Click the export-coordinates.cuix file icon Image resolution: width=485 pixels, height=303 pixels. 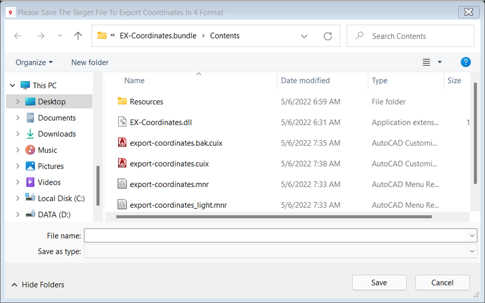tap(122, 163)
